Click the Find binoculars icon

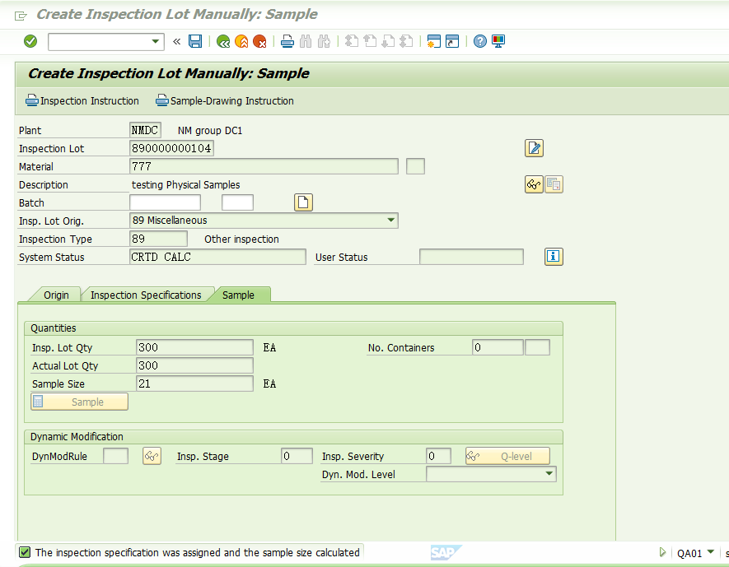coord(306,41)
